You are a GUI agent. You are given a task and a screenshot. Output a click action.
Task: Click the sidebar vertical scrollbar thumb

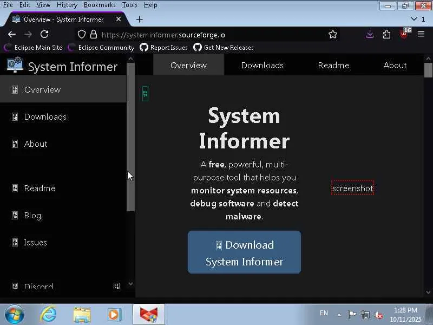(x=130, y=137)
